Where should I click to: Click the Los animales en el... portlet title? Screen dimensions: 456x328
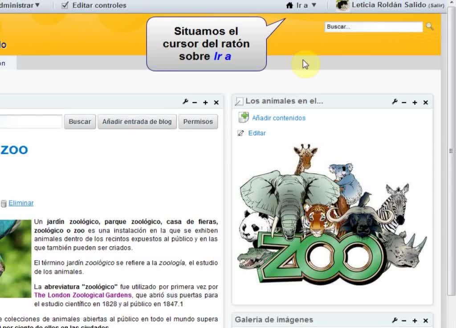point(284,101)
